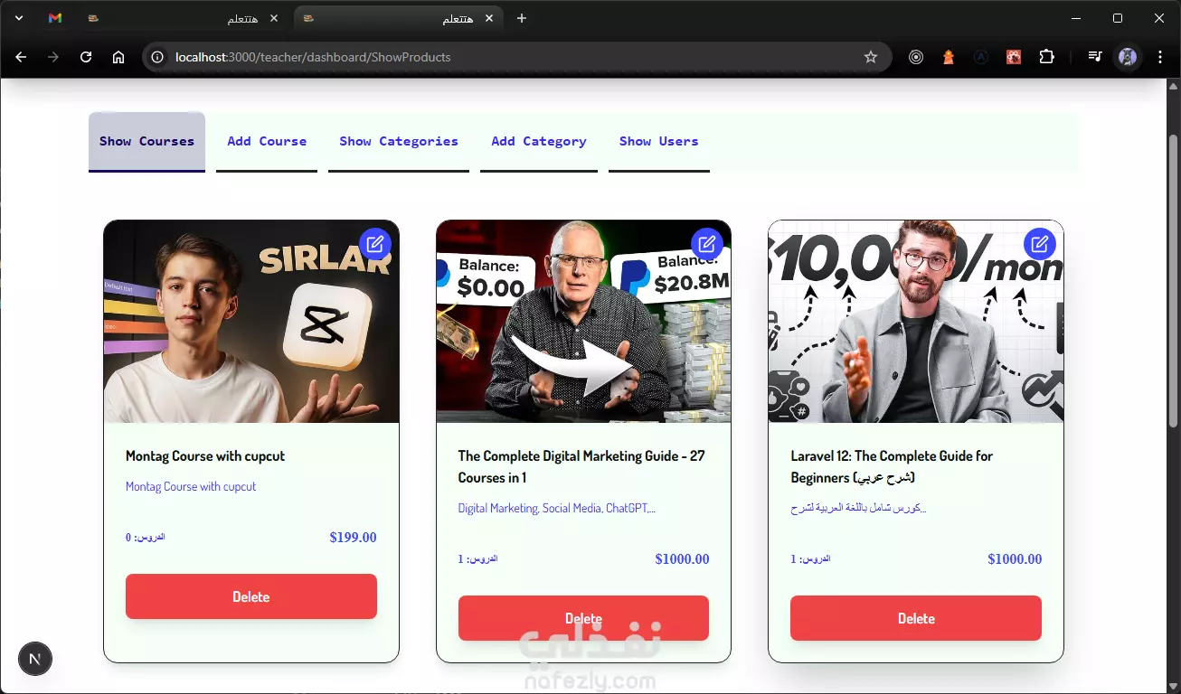Click the lessons count 0 on Montag card

point(145,538)
